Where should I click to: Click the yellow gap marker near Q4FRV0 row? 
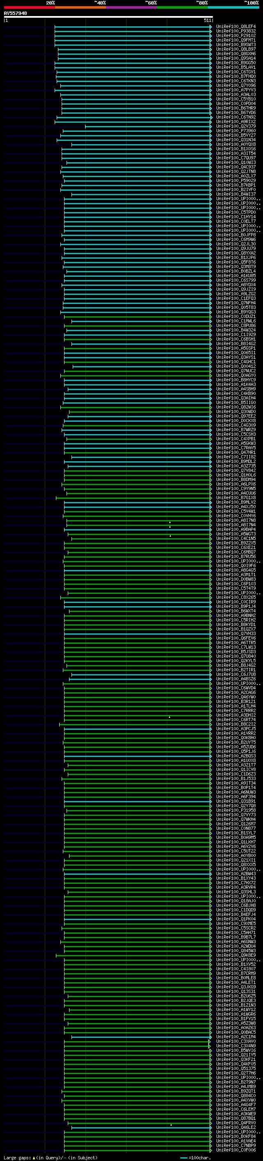[171, 1124]
